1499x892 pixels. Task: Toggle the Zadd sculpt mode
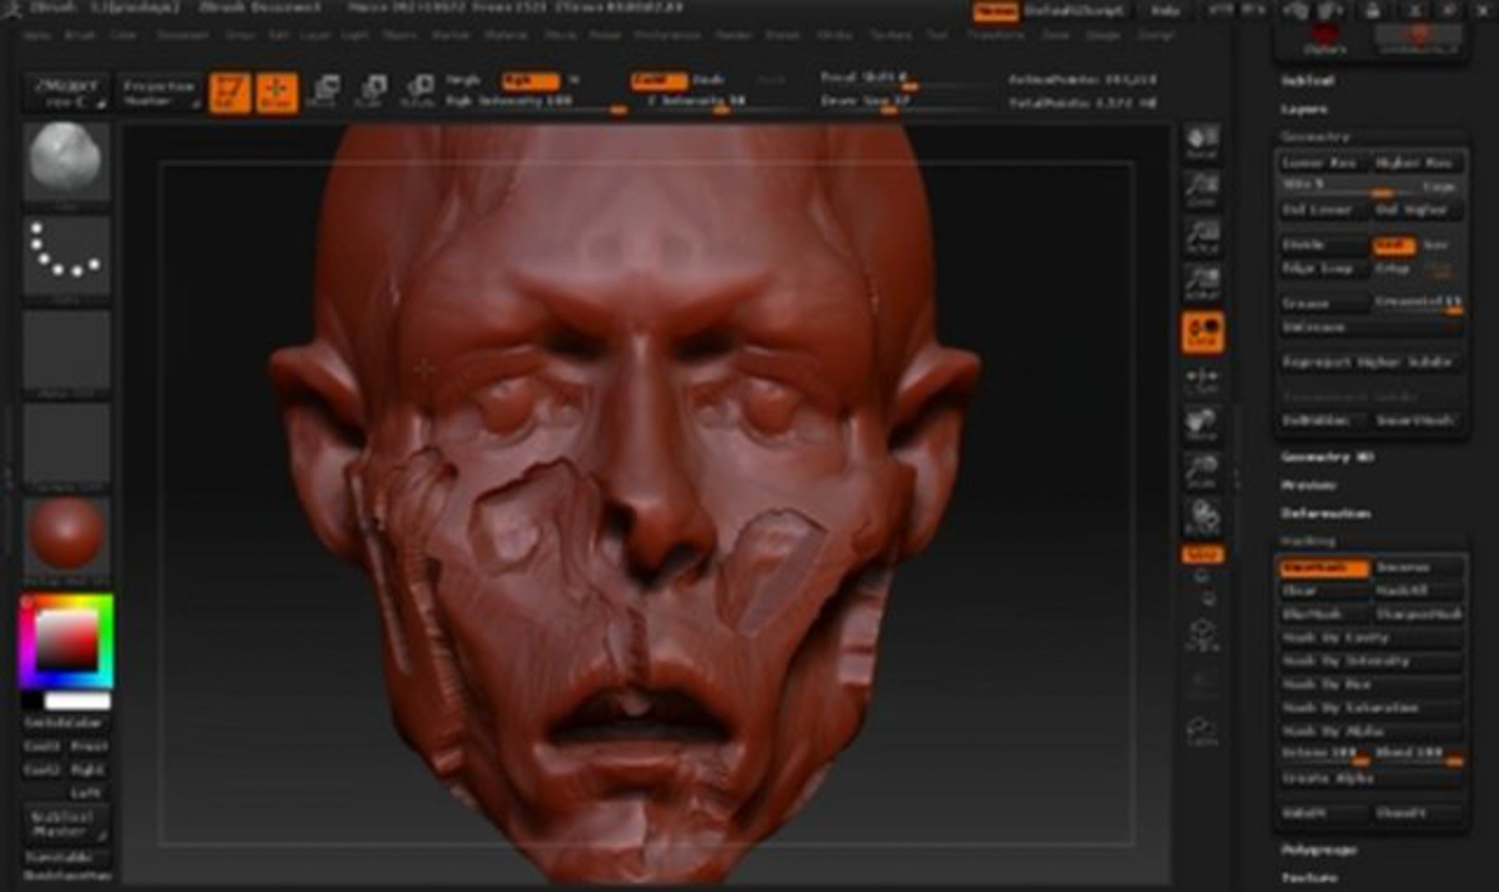pos(658,81)
